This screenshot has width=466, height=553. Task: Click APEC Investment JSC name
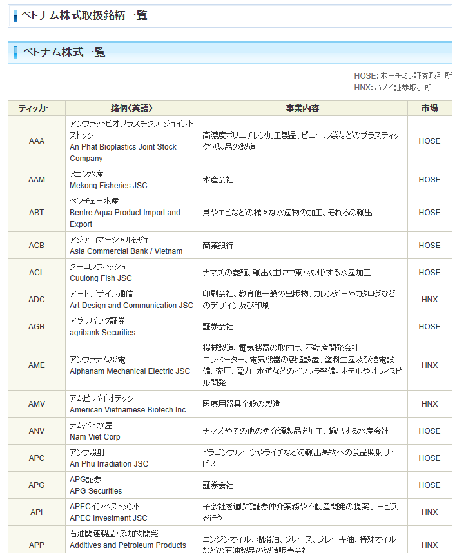108,518
